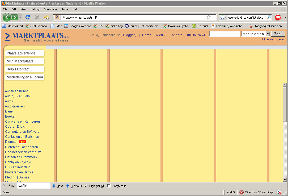Click the 22 errors / 0 warnings status icon
Image resolution: width=288 pixels, height=196 pixels.
242,192
